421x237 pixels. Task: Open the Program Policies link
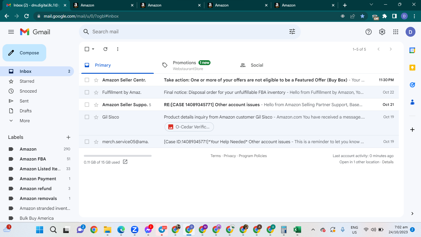coord(253,156)
